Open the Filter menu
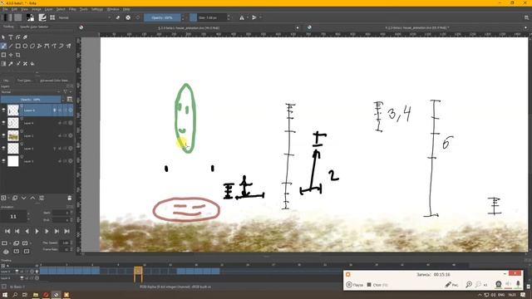Viewport: 532px width, 299px height. 72,9
